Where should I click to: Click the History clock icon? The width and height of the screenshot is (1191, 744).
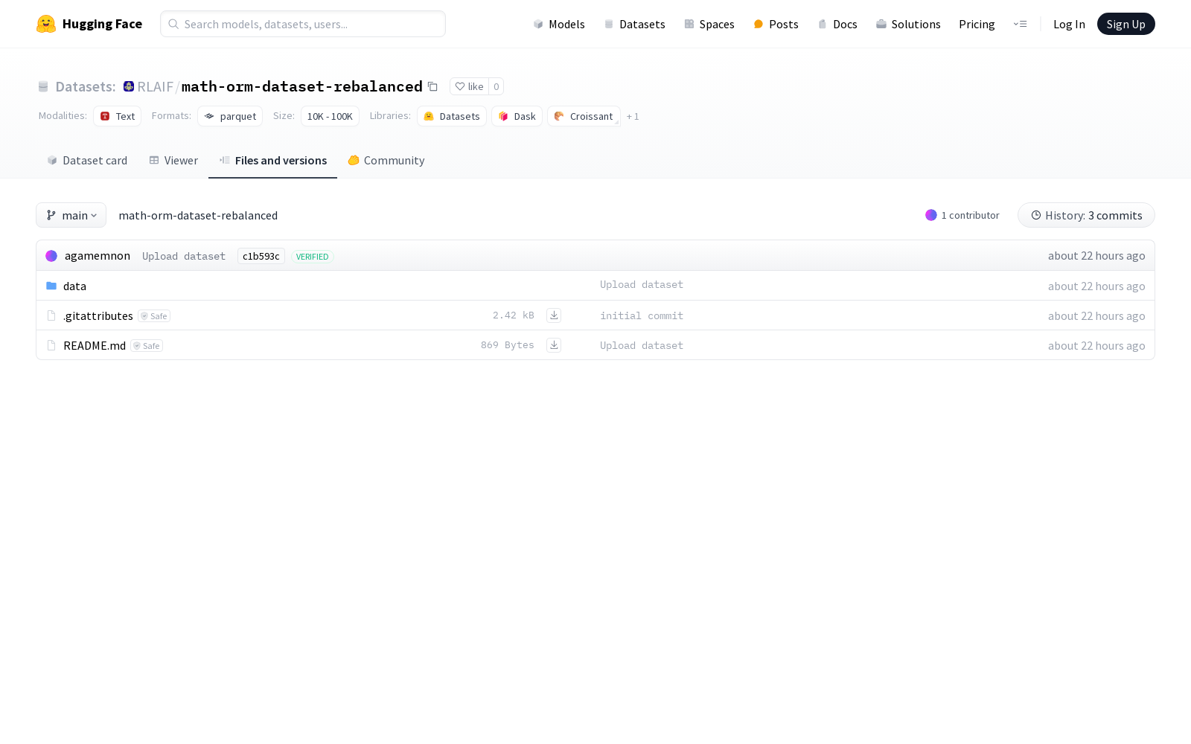(1036, 215)
